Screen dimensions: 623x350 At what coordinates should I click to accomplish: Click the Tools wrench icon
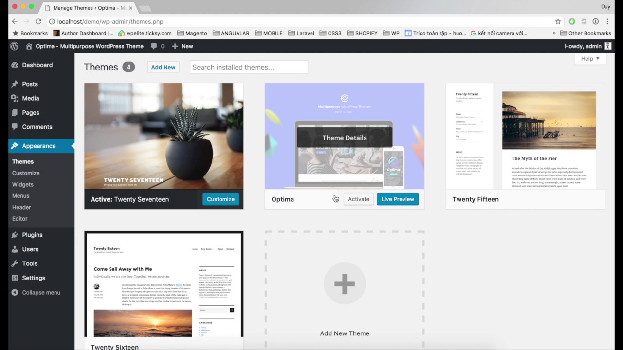(x=15, y=263)
